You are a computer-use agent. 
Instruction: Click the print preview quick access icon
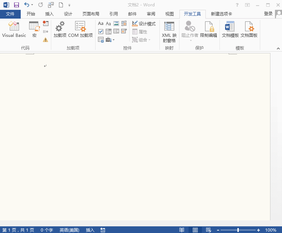(51, 5)
